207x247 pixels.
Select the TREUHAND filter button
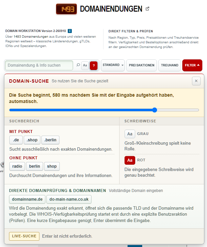tap(170, 65)
